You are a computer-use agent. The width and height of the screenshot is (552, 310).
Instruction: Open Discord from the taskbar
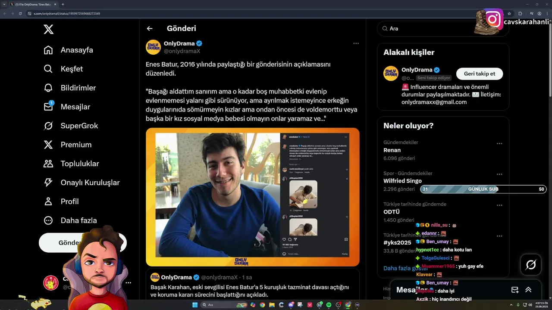coord(291,305)
